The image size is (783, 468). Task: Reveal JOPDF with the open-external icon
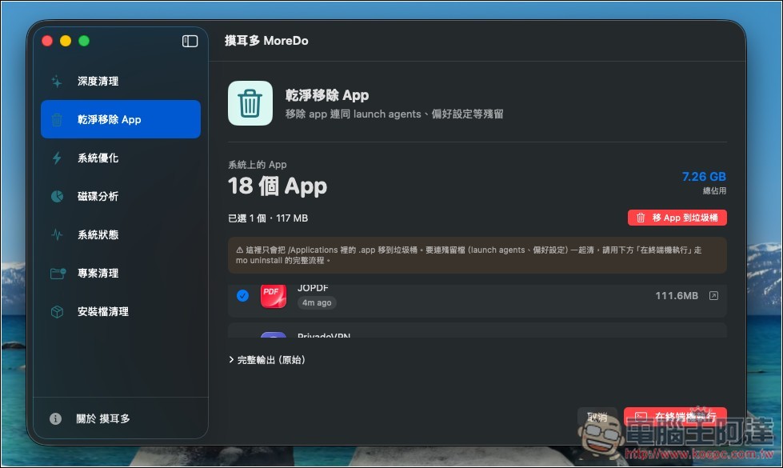(713, 296)
